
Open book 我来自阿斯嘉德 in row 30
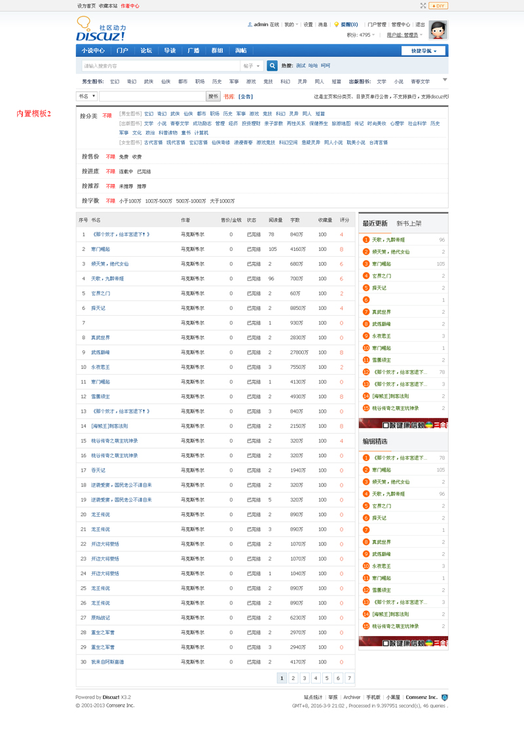coord(107,662)
